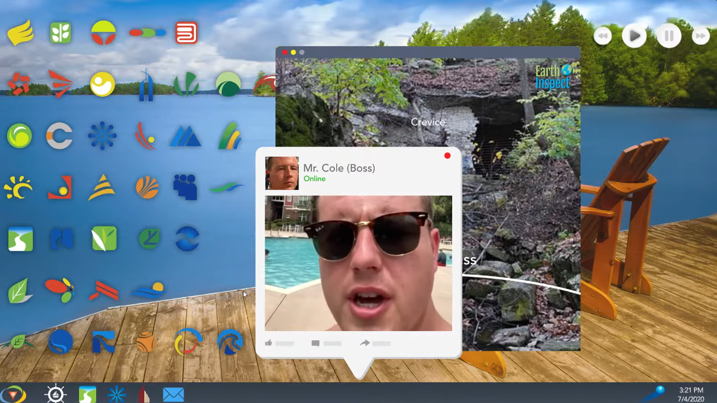Open the blue people group icon
717x403 pixels.
(185, 187)
